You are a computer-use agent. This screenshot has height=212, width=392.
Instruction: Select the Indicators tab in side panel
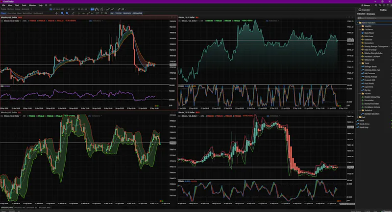click(x=361, y=14)
